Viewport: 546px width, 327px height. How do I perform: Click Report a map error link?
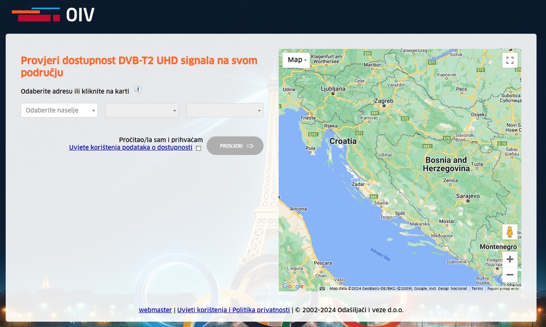pyautogui.click(x=503, y=289)
